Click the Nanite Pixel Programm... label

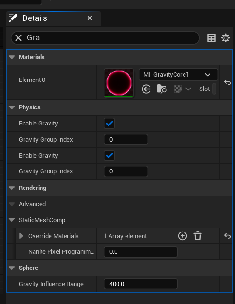pos(61,252)
